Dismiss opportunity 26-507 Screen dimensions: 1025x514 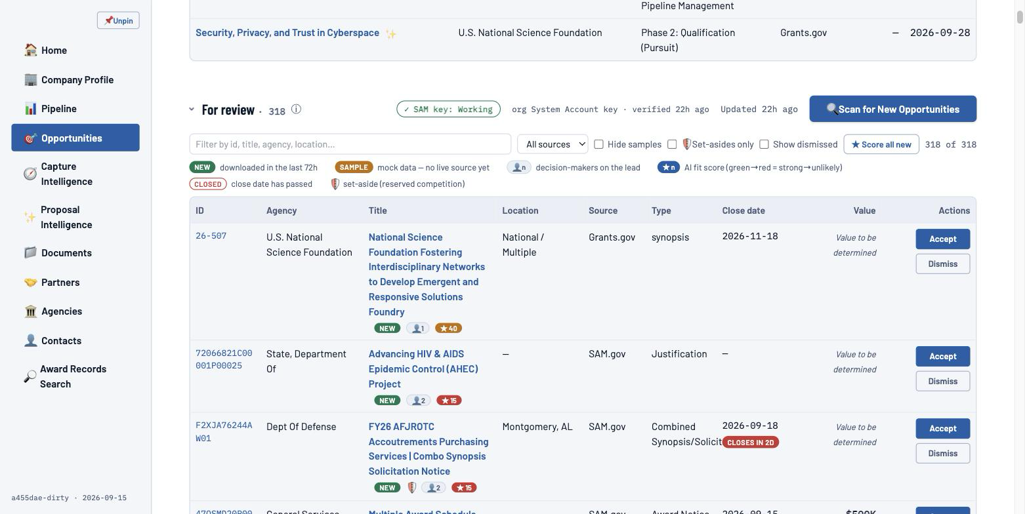pos(942,264)
